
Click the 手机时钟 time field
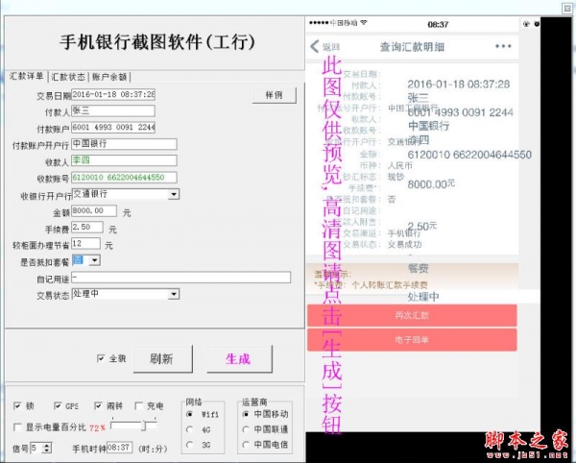(x=119, y=448)
